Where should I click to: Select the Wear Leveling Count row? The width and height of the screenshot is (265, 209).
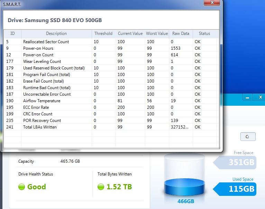pos(110,61)
